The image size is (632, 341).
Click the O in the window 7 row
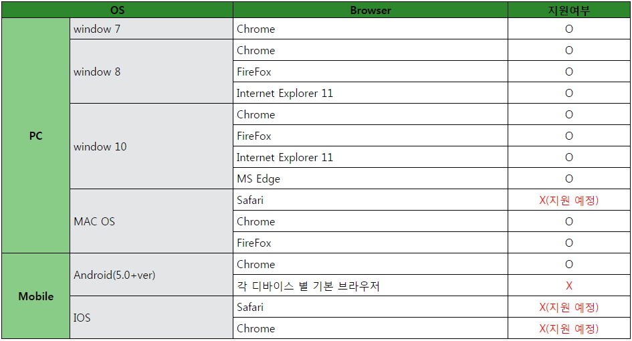[x=568, y=29]
